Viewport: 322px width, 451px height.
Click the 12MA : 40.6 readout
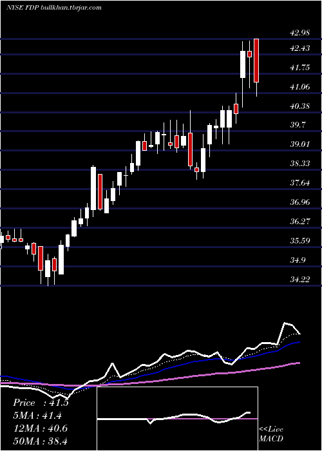tap(40, 428)
